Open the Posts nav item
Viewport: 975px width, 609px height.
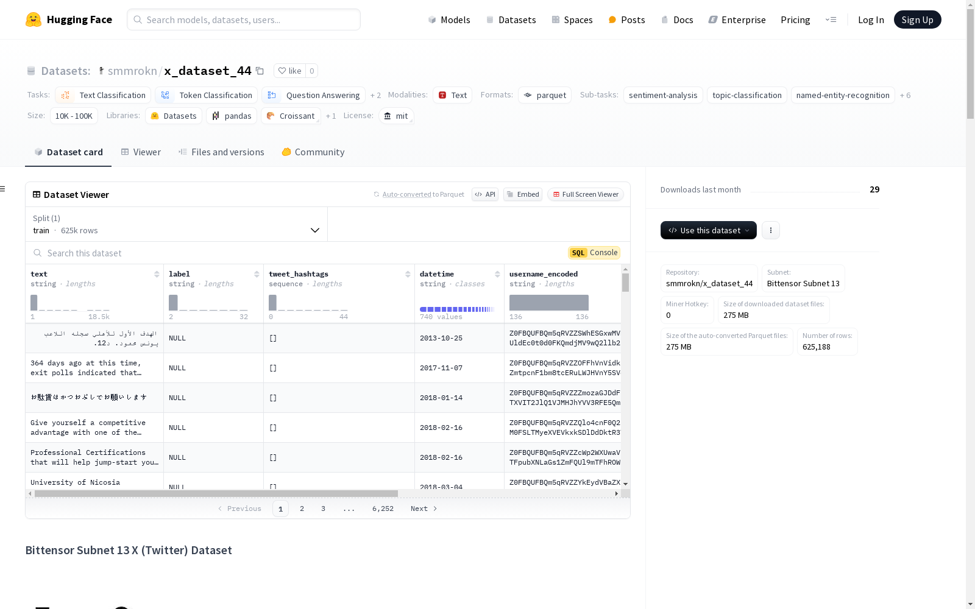(626, 19)
